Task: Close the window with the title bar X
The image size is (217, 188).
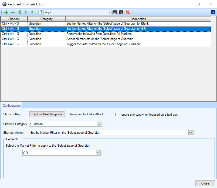Action: (x=210, y=4)
